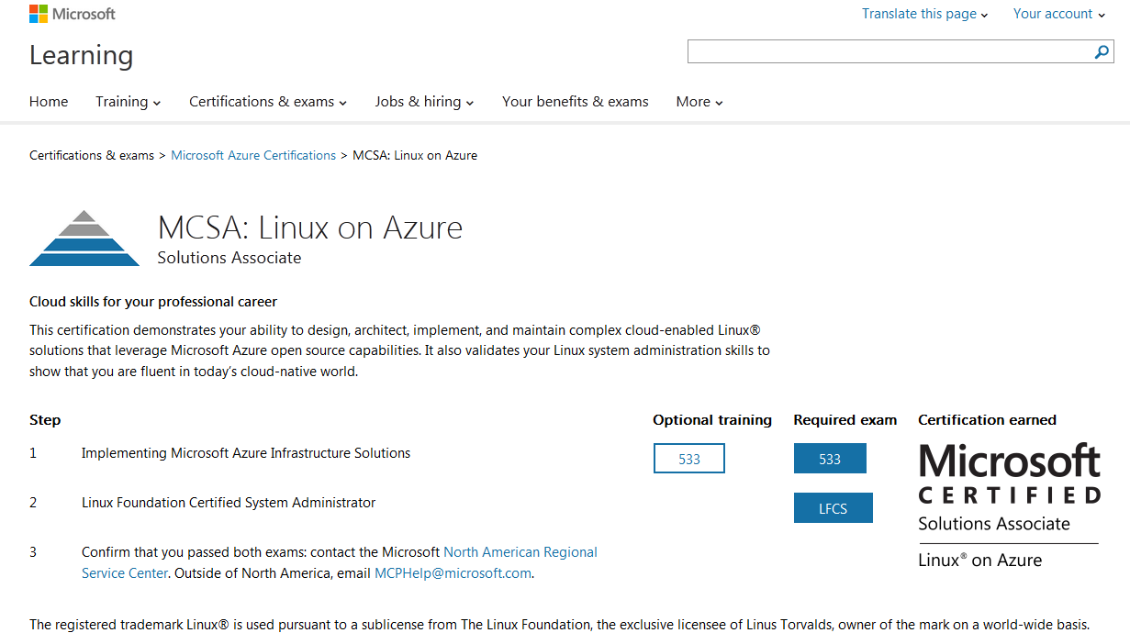
Task: Expand the Jobs & hiring menu
Action: (x=424, y=102)
